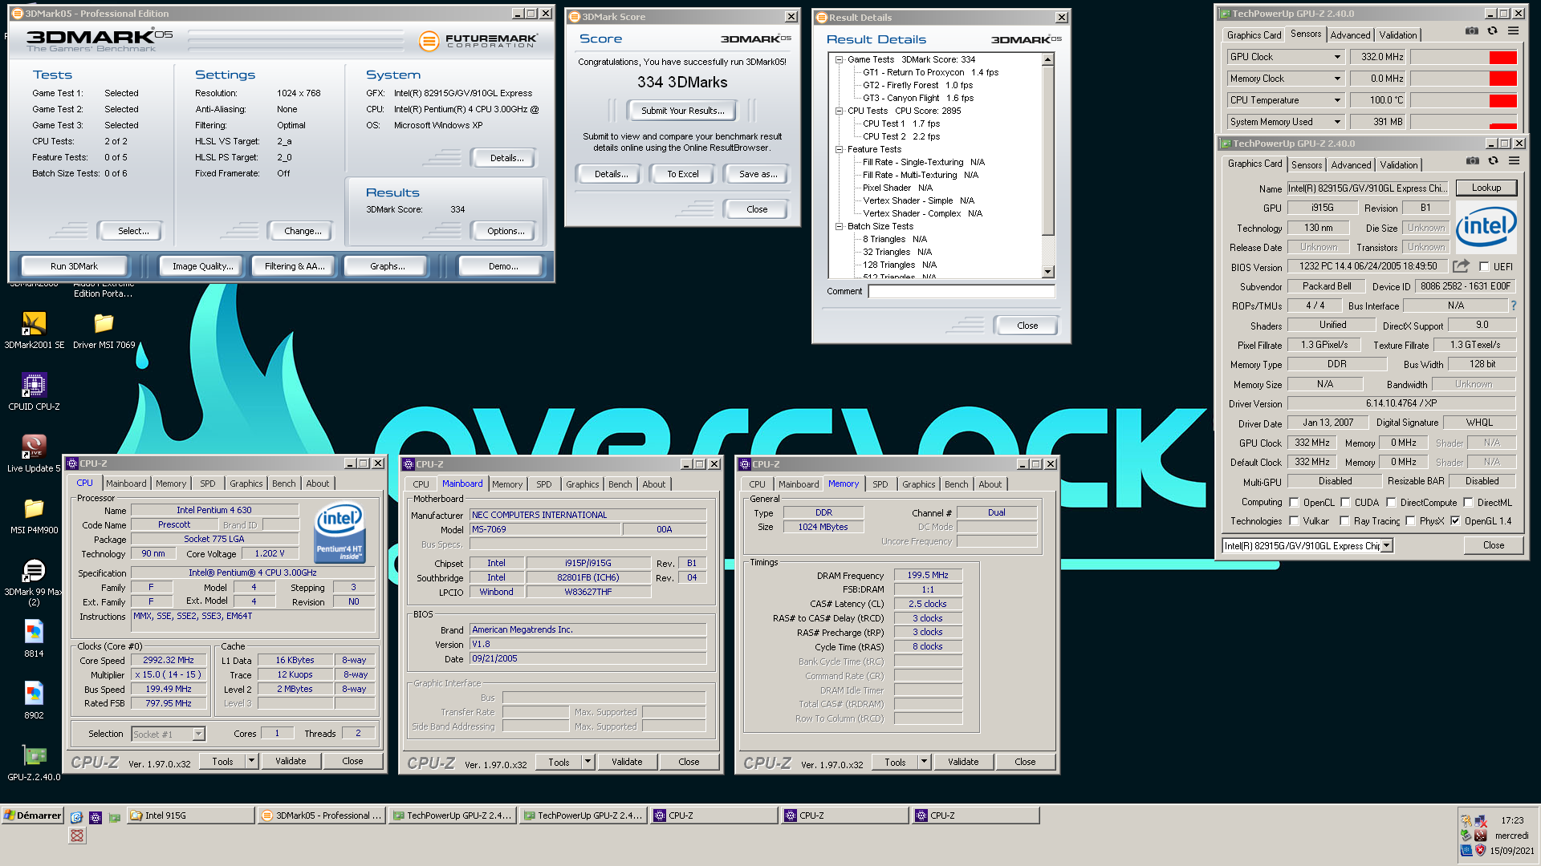Image resolution: width=1541 pixels, height=866 pixels.
Task: Open Memory Clock sensor dropdown
Action: point(1337,79)
